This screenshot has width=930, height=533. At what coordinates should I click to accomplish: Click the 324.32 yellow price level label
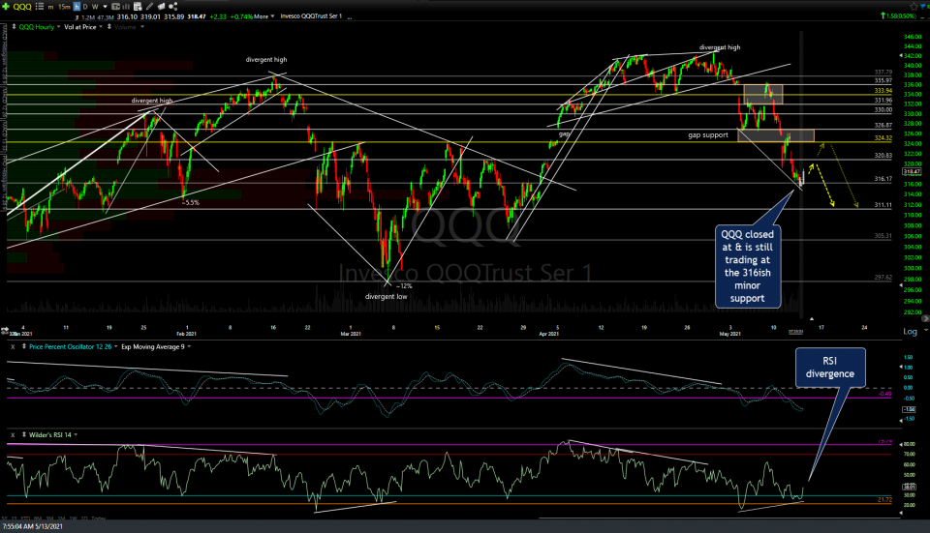pos(883,138)
